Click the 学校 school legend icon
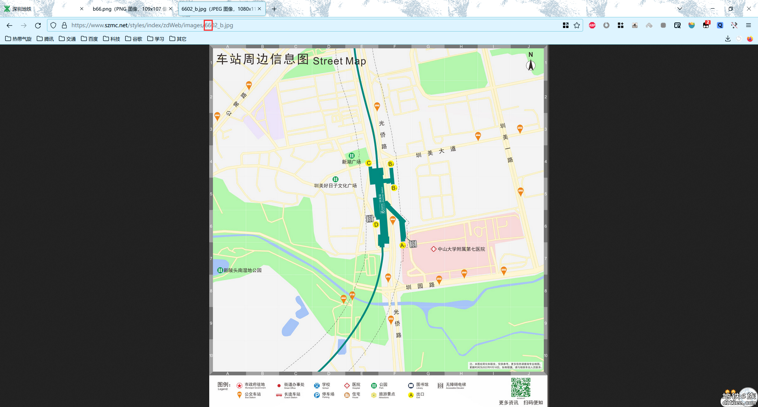Screen dimensions: 758x407 (317, 385)
